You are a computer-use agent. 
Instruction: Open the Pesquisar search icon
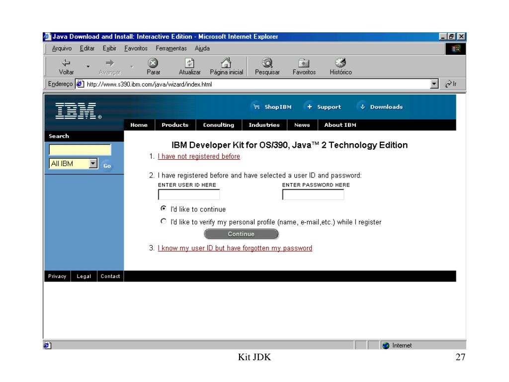point(267,62)
